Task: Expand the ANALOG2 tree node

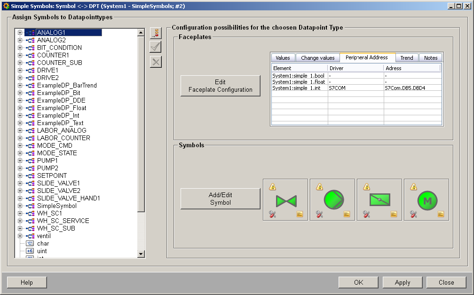Action: [x=20, y=40]
